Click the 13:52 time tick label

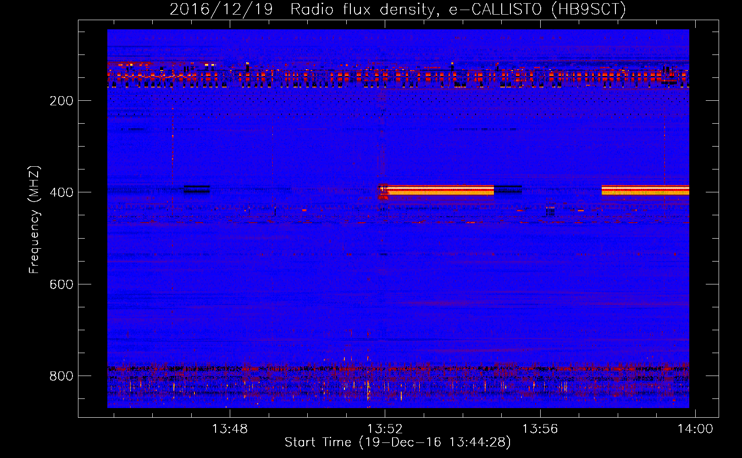coord(385,429)
